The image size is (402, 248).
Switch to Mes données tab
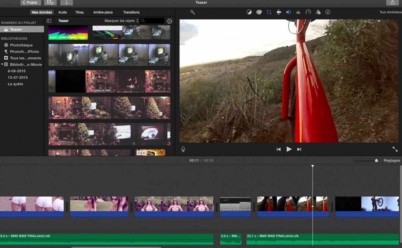tap(42, 12)
